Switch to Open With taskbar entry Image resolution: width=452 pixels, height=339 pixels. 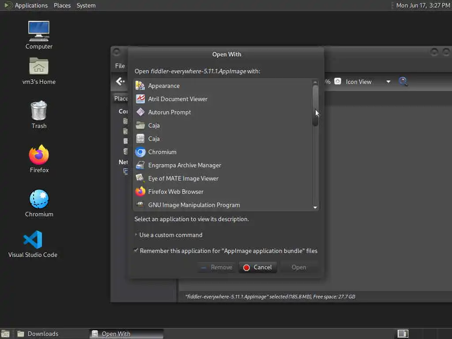coord(126,334)
